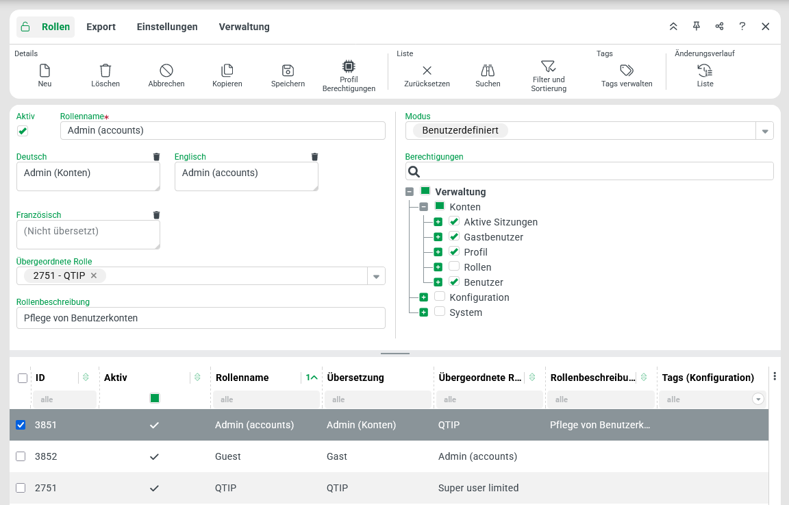The image size is (789, 505).
Task: Sort Rollenbeschreibung column with arrows icon
Action: [644, 377]
